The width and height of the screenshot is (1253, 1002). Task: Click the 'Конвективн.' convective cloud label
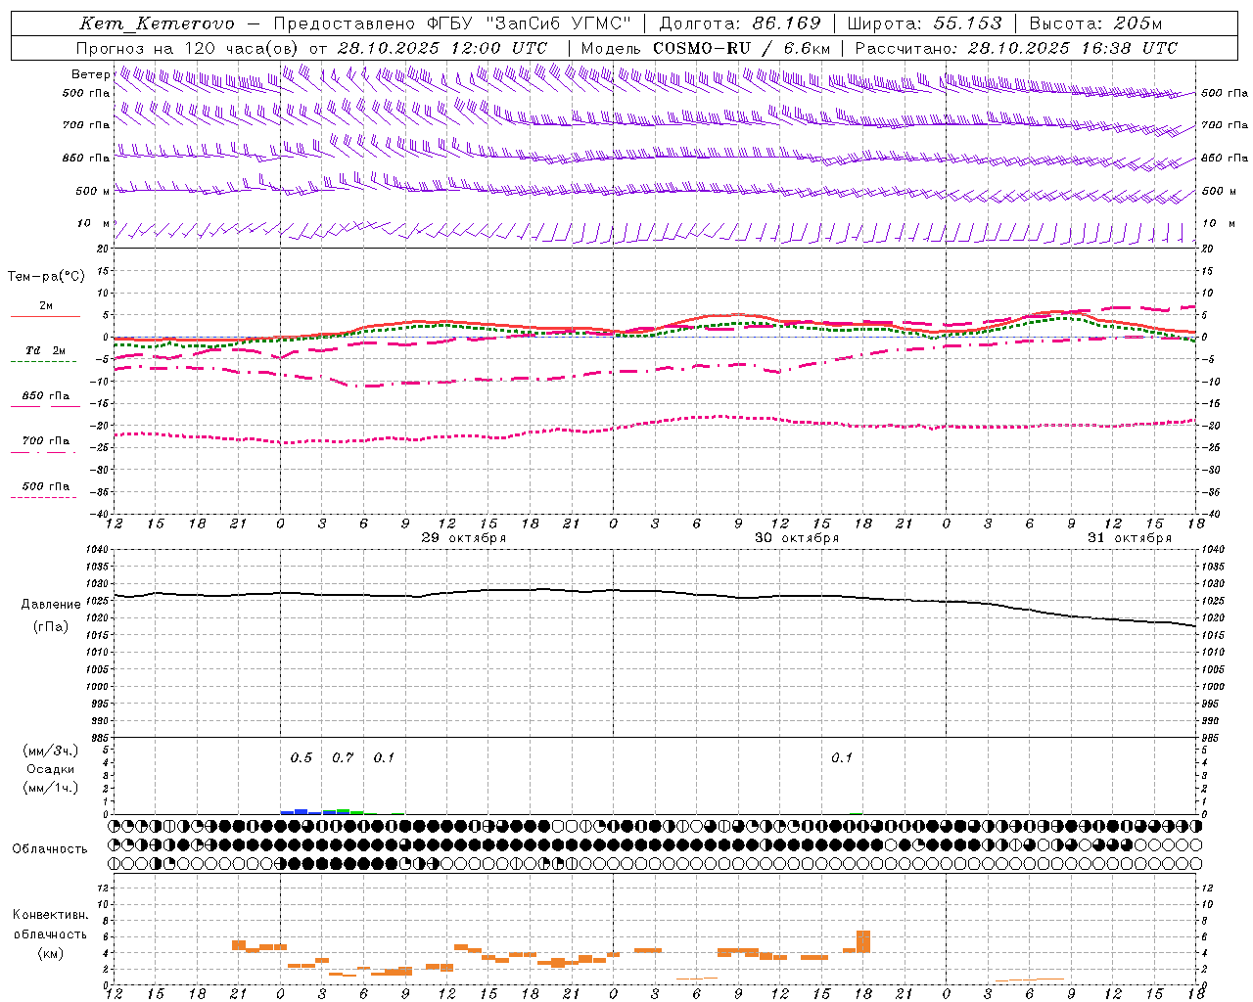pos(51,915)
